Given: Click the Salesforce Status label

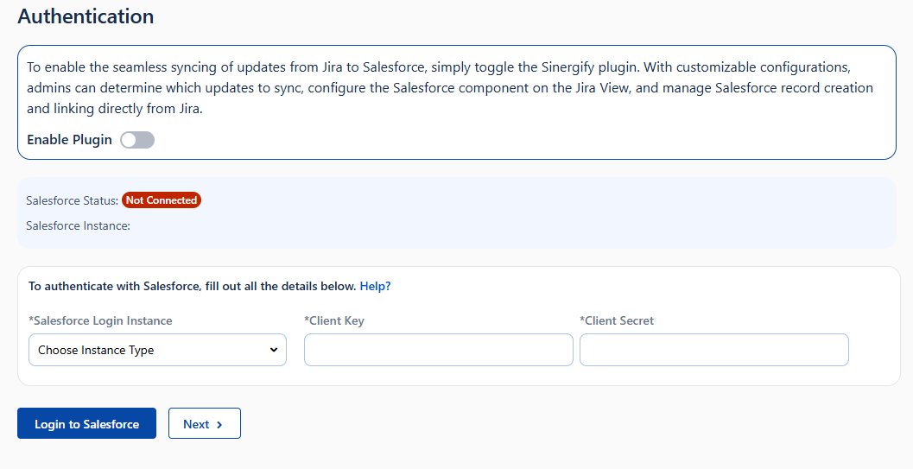Looking at the screenshot, I should coord(72,200).
